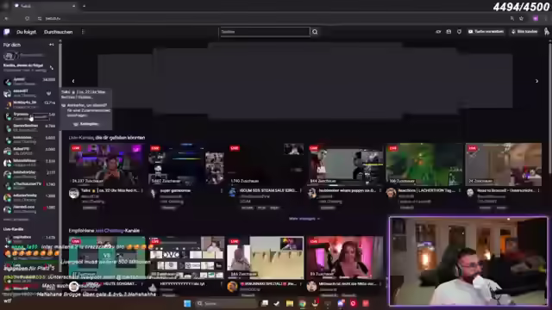Open File Explorer on the taskbar
This screenshot has height=310, width=552.
[x=290, y=303]
